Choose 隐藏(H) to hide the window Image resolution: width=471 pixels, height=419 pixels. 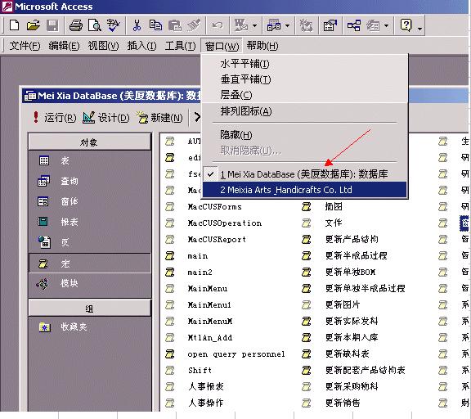[x=305, y=135]
